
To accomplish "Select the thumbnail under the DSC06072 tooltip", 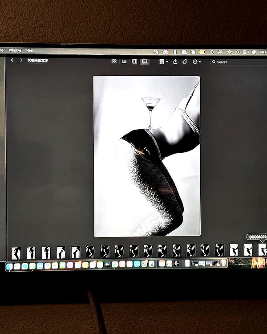I will (262, 250).
